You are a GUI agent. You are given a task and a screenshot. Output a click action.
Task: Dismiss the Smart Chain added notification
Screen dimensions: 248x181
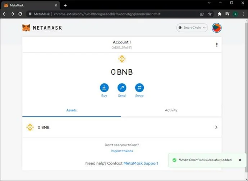click(240, 160)
